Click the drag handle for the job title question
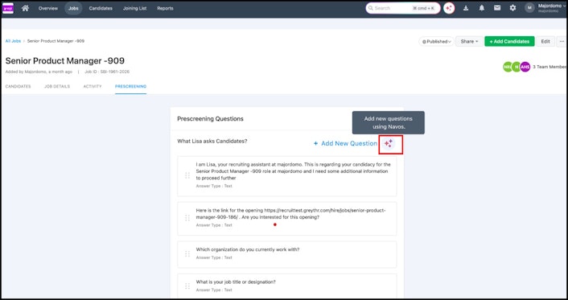Image resolution: width=568 pixels, height=300 pixels. point(187,286)
